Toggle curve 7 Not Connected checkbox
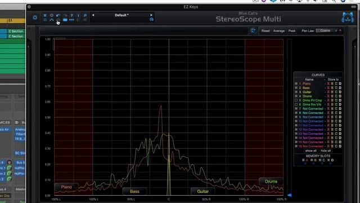 point(296,109)
